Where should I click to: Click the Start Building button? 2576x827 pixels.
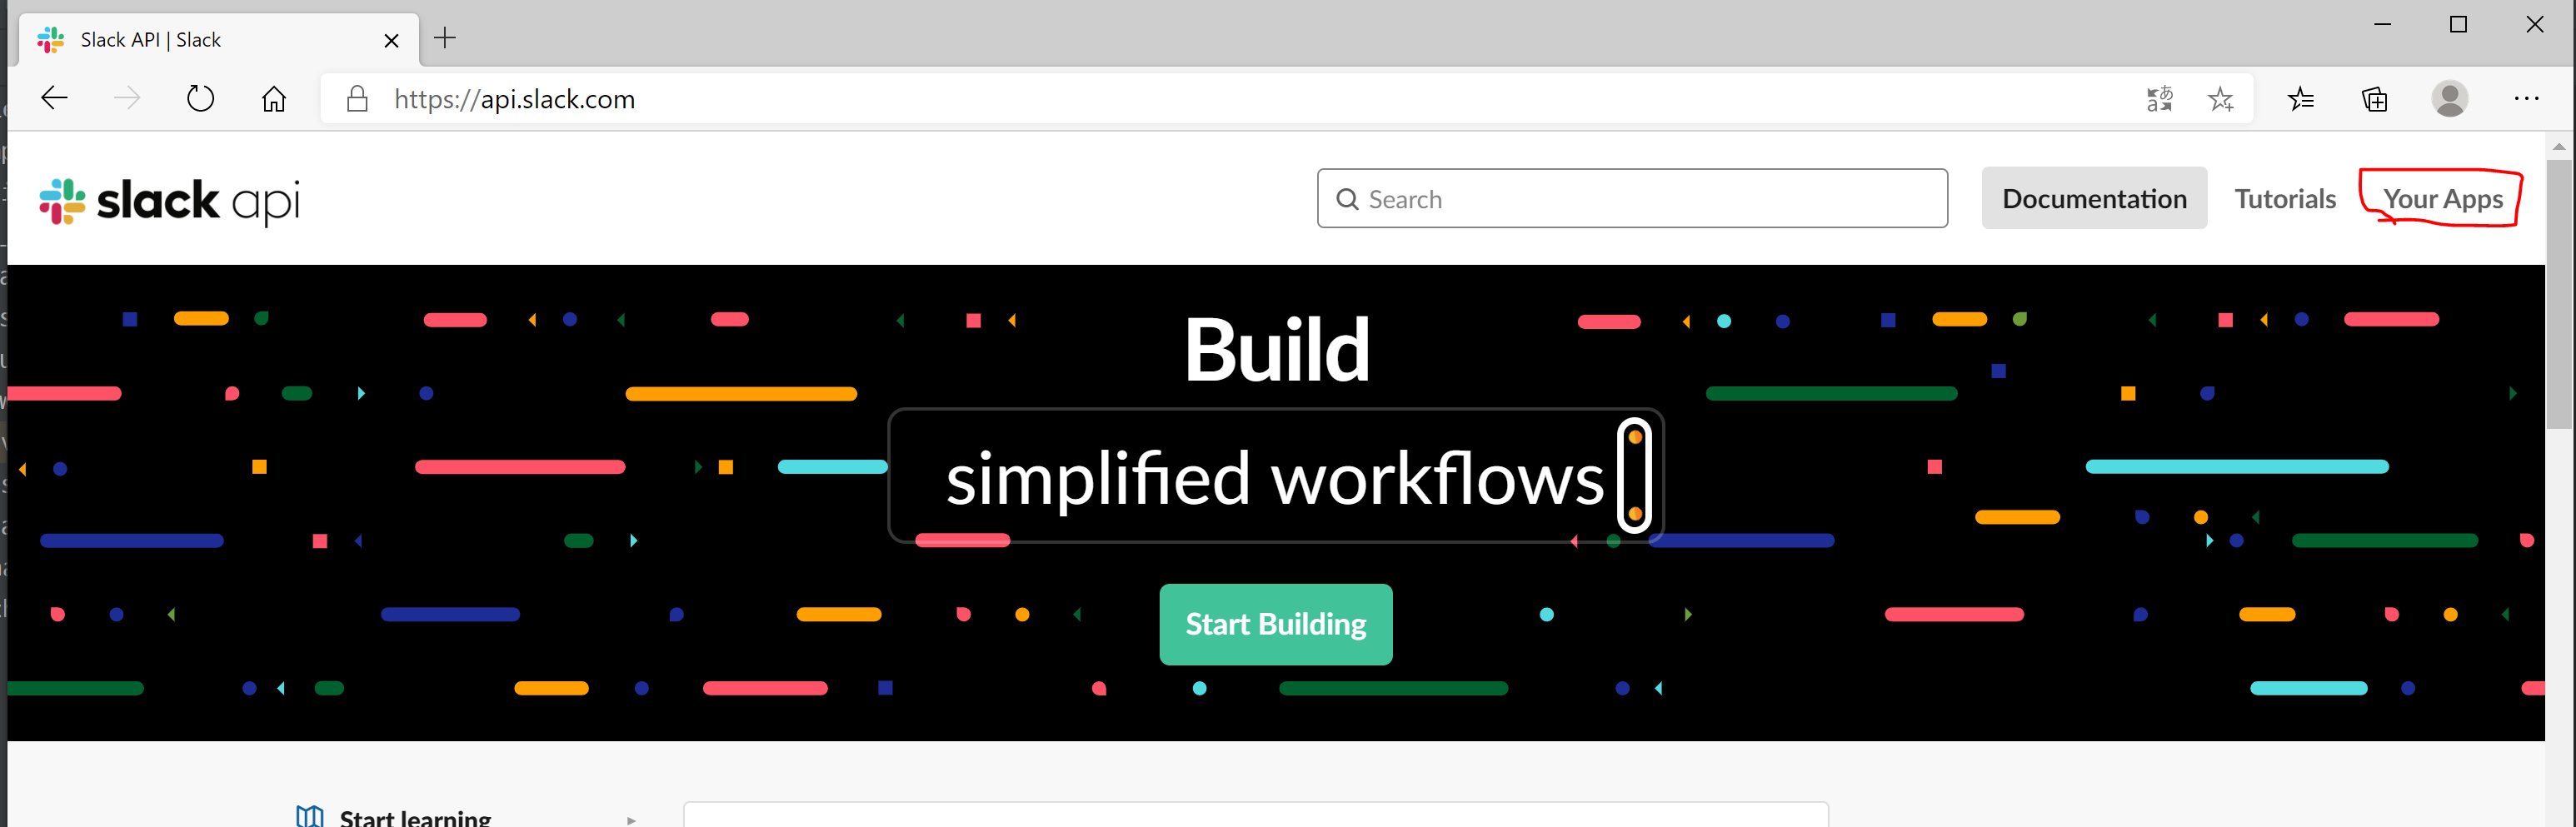pos(1275,624)
